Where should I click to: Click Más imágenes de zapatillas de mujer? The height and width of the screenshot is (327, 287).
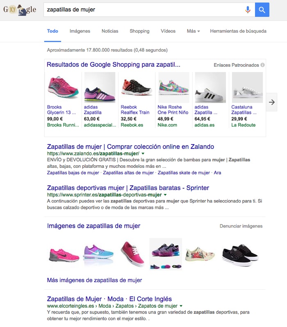point(94,280)
